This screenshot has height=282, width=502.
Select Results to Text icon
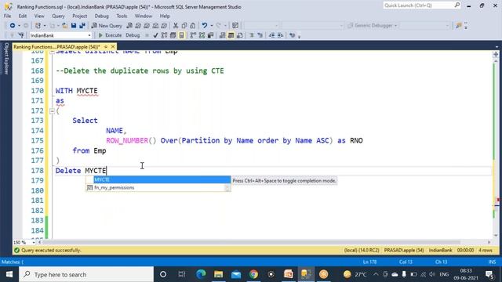click(x=222, y=35)
